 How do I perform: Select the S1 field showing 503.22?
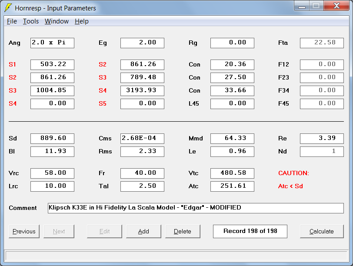click(52, 65)
